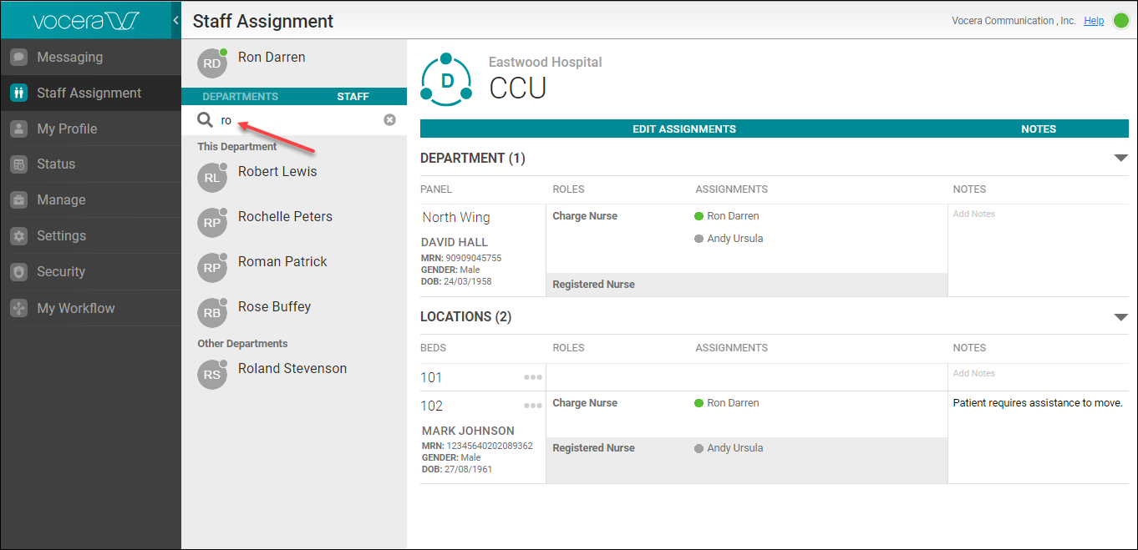This screenshot has height=550, width=1138.
Task: Click the Settings gear icon
Action: (18, 236)
